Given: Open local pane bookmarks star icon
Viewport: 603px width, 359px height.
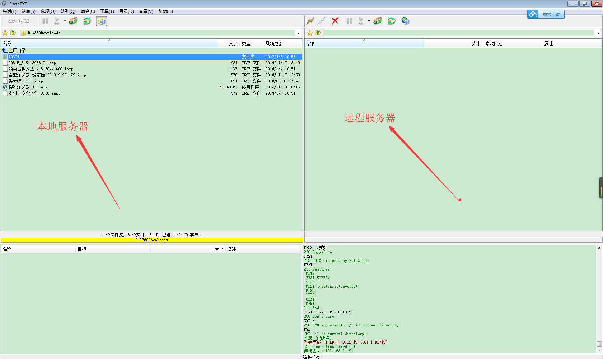Looking at the screenshot, I should tap(5, 33).
